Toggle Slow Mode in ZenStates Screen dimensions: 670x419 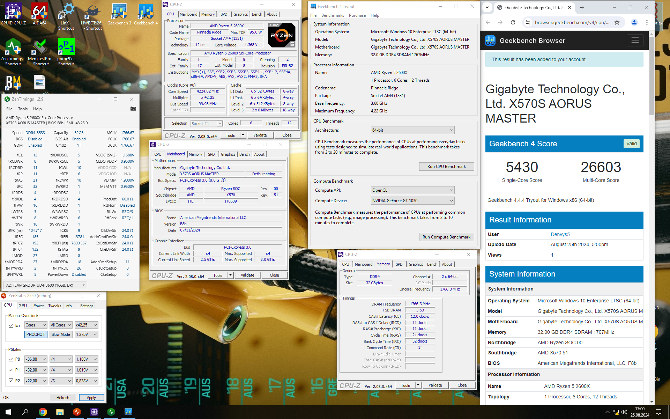tap(61, 335)
